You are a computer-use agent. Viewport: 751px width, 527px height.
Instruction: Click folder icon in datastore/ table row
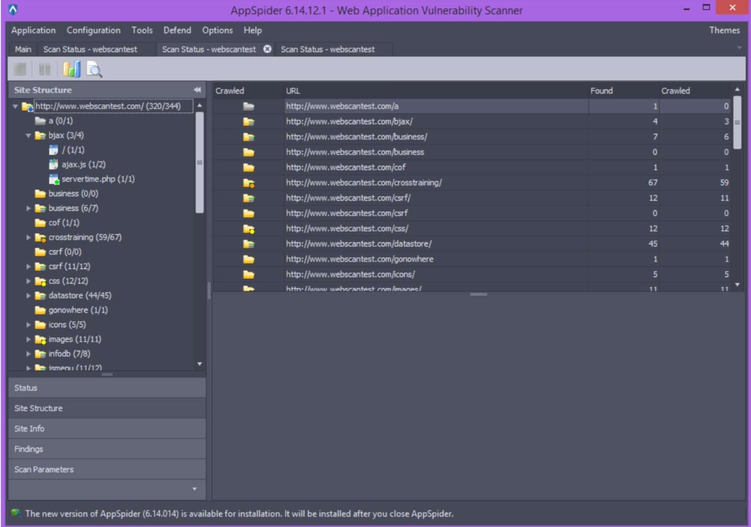pyautogui.click(x=249, y=244)
